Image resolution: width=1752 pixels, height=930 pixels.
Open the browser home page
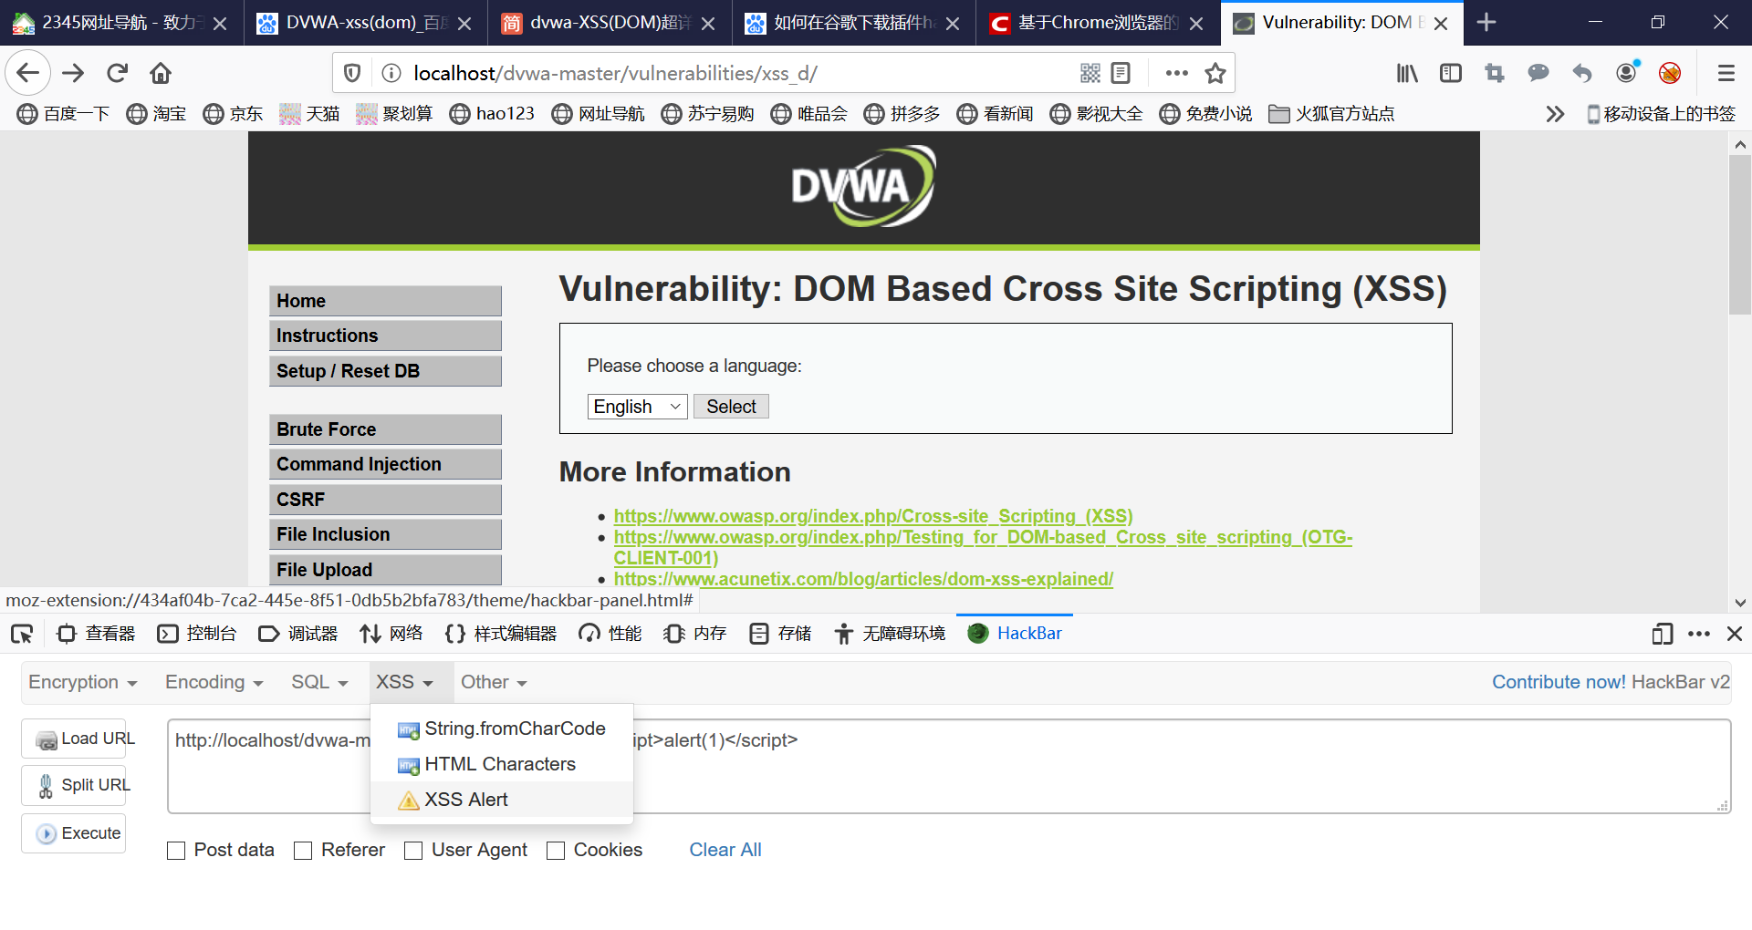(161, 73)
